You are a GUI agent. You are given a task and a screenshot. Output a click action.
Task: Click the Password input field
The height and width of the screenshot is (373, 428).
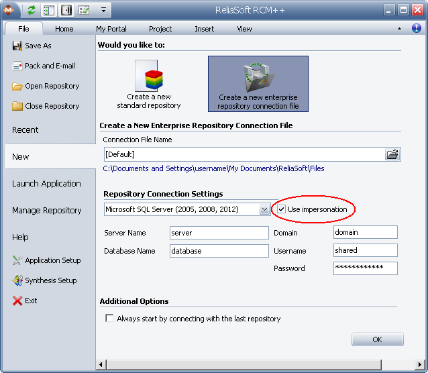365,268
